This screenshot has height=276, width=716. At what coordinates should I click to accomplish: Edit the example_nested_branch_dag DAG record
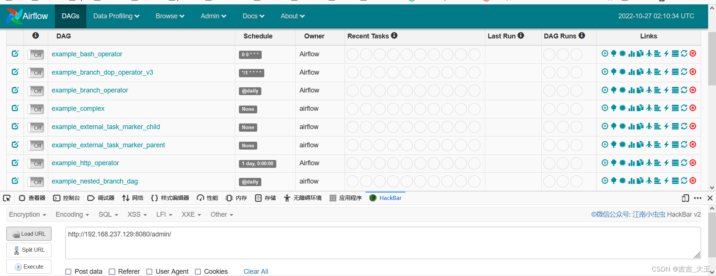(x=15, y=181)
